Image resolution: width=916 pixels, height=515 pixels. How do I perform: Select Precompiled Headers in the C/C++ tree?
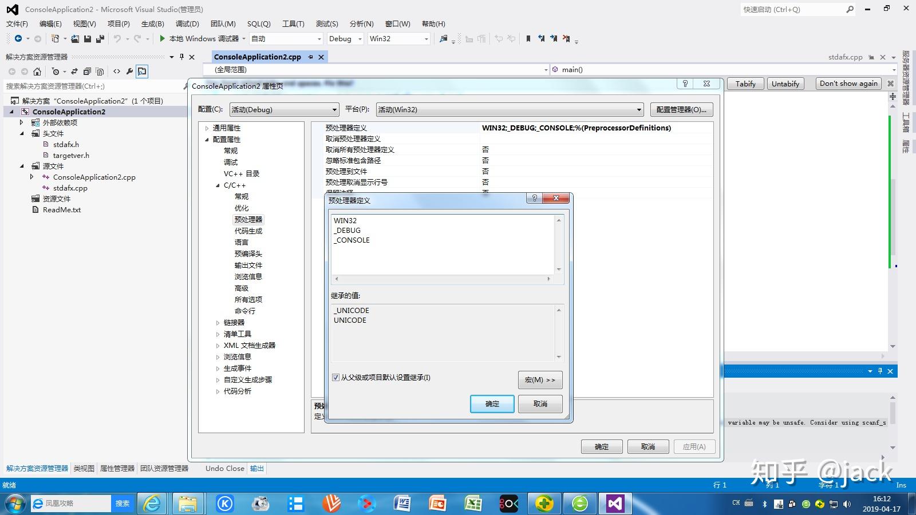248,254
